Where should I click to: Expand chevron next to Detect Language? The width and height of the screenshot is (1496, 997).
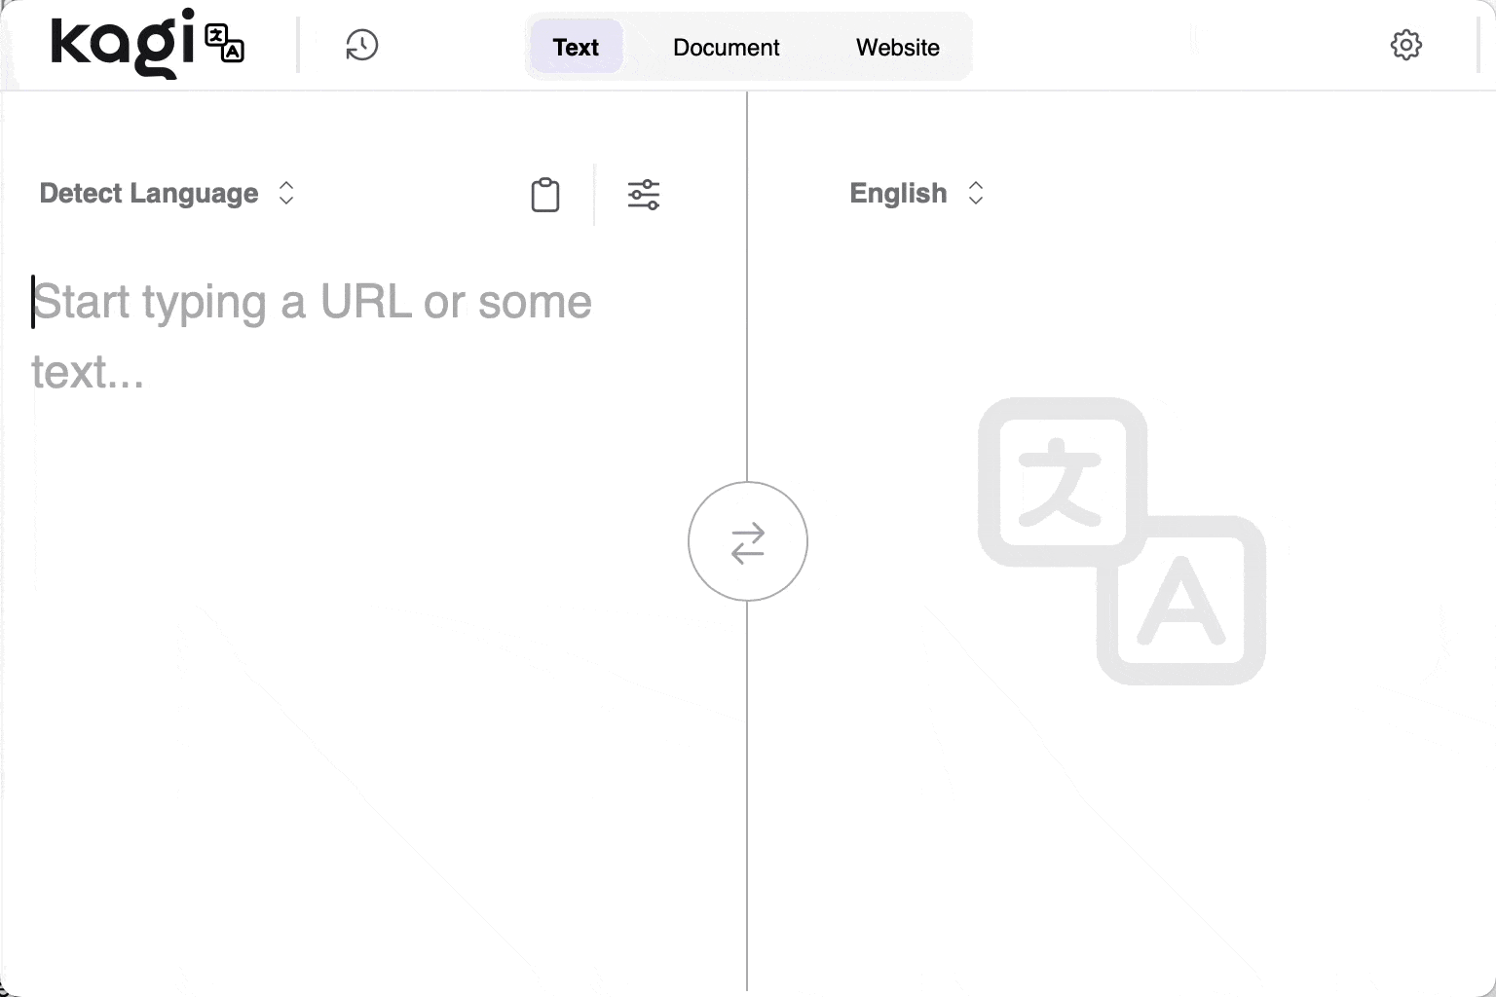pos(286,194)
